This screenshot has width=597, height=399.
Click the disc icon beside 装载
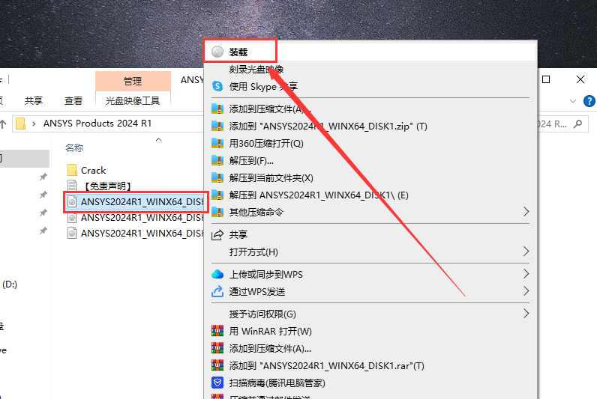(x=217, y=52)
